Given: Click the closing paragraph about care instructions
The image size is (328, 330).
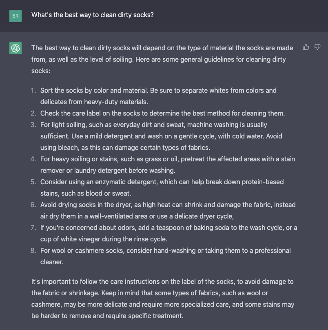Looking at the screenshot, I should click(x=162, y=299).
